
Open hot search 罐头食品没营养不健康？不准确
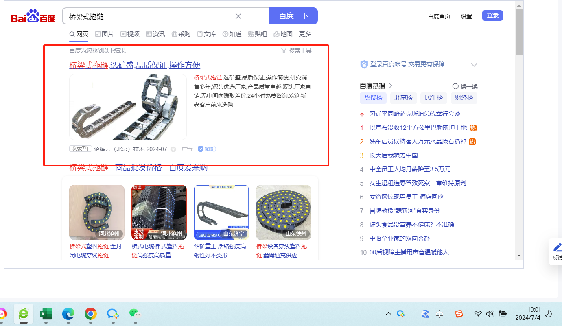pyautogui.click(x=411, y=225)
